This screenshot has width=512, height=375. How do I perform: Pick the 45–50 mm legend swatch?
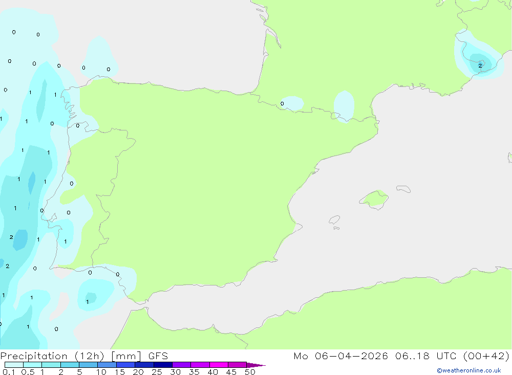pyautogui.click(x=238, y=365)
